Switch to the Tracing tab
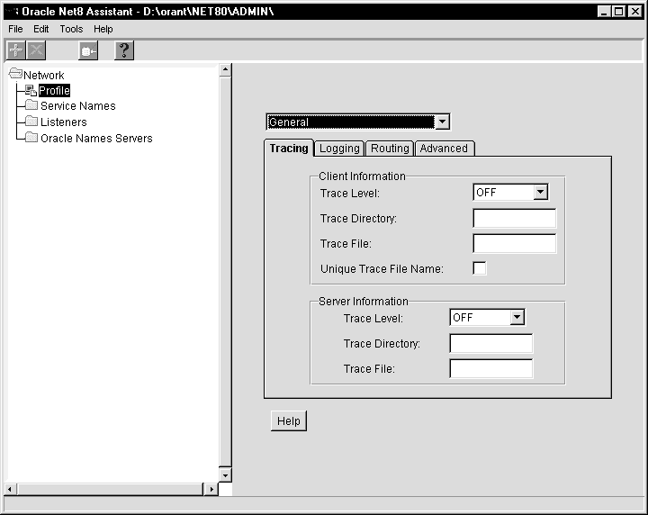The width and height of the screenshot is (648, 515). [x=289, y=148]
